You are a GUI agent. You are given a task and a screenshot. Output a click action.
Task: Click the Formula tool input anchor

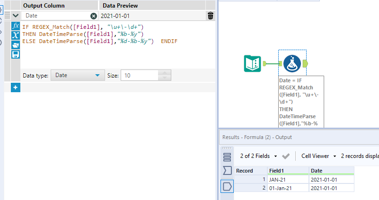click(x=281, y=63)
